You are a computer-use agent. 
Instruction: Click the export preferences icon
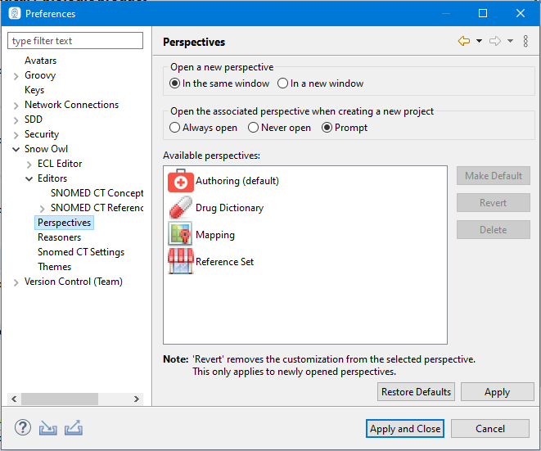tap(74, 428)
